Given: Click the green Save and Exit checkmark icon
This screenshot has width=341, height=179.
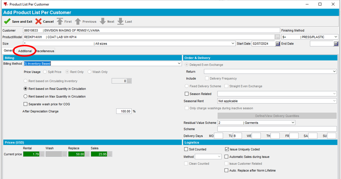Looking at the screenshot, I should pos(7,21).
